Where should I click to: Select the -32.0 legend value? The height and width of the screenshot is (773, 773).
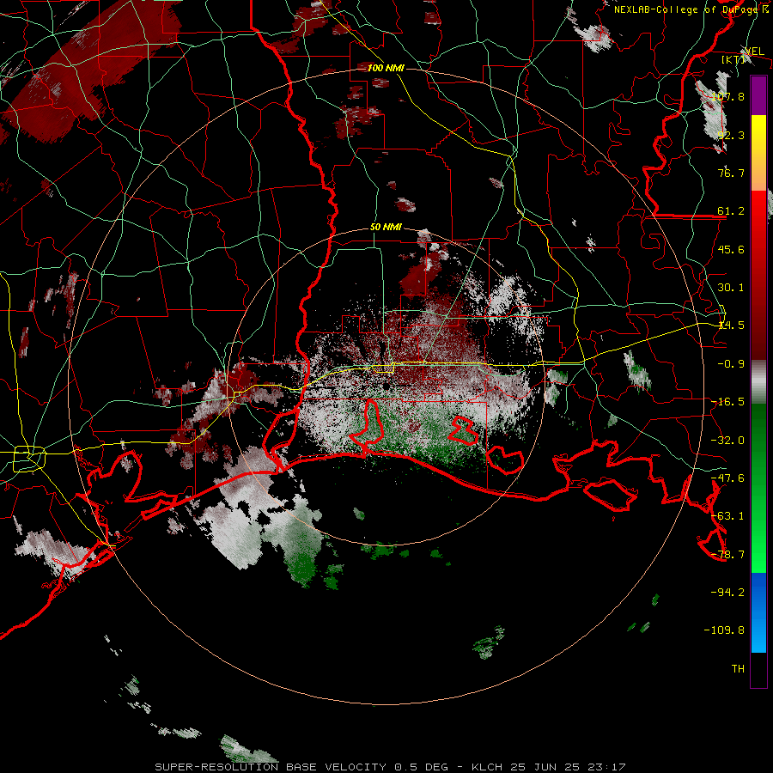tap(727, 440)
